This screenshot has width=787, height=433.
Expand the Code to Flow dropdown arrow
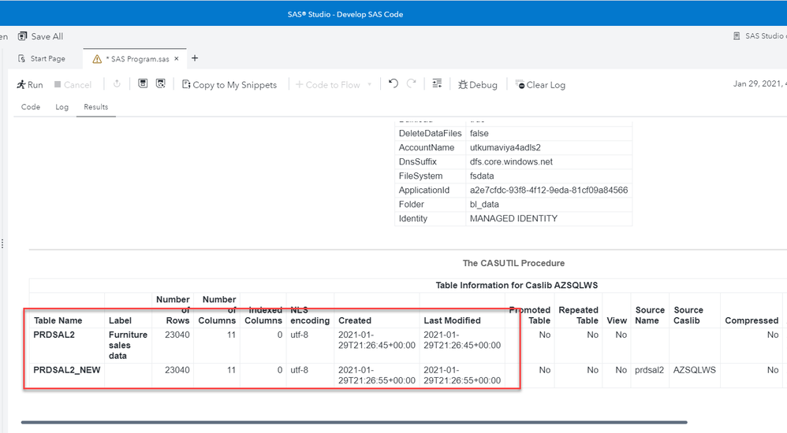[370, 85]
